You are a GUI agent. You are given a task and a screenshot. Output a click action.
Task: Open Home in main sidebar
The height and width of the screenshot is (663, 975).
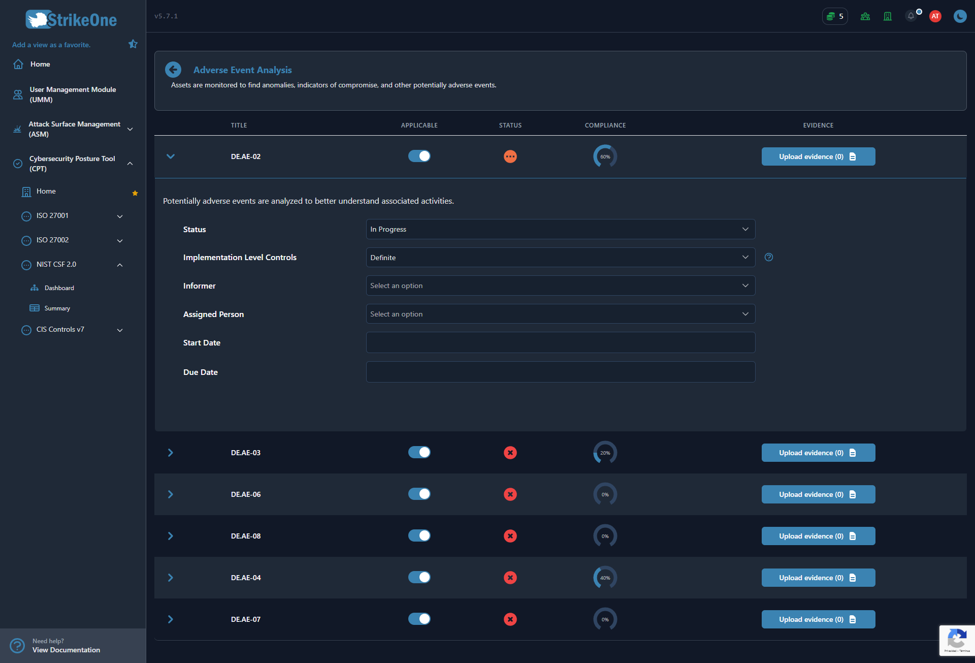[x=40, y=64]
